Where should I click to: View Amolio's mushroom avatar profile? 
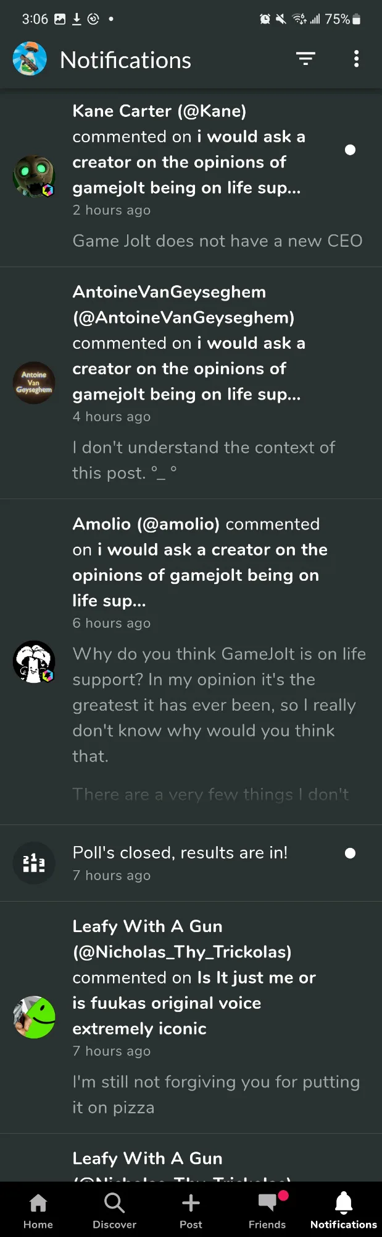34,661
